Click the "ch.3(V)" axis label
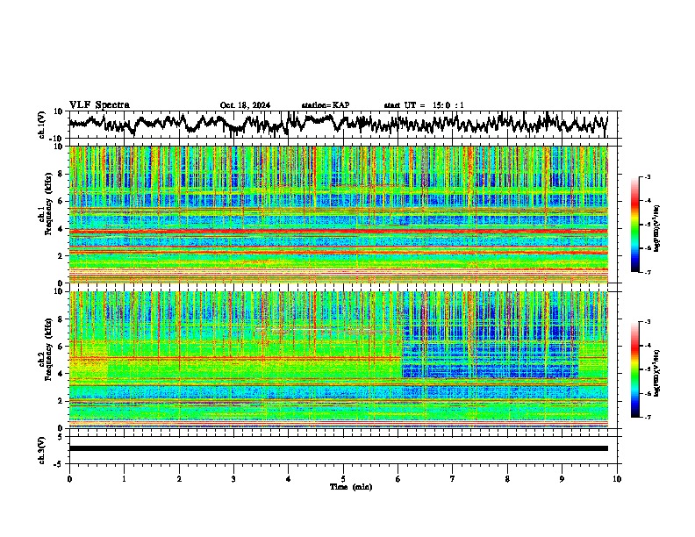The height and width of the screenshot is (537, 695). pyautogui.click(x=42, y=451)
